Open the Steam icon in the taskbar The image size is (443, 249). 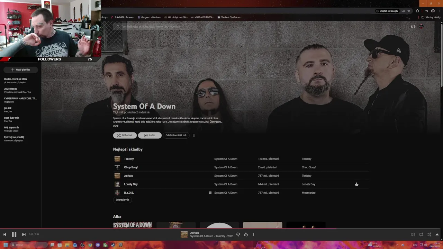[113, 245]
